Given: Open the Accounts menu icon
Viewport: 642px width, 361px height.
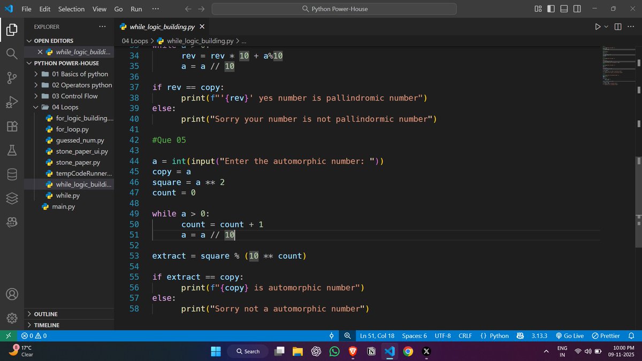Looking at the screenshot, I should 12,294.
